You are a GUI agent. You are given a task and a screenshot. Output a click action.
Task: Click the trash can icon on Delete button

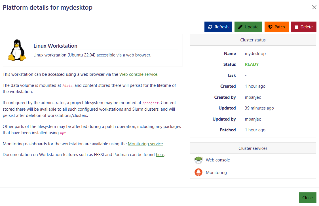(x=296, y=27)
